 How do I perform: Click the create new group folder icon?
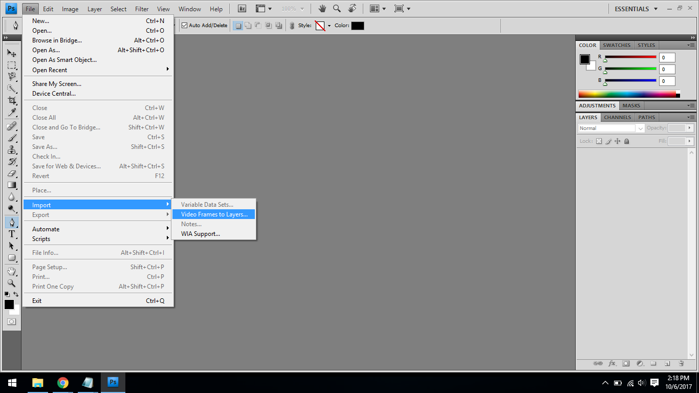653,363
